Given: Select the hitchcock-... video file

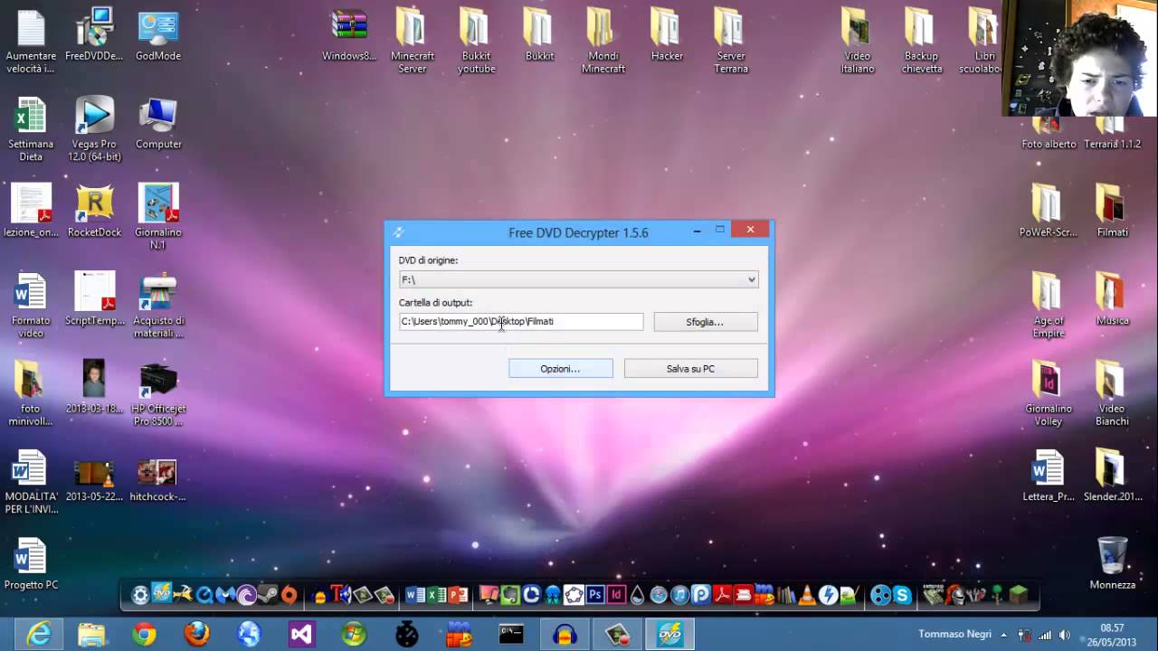Looking at the screenshot, I should [157, 481].
